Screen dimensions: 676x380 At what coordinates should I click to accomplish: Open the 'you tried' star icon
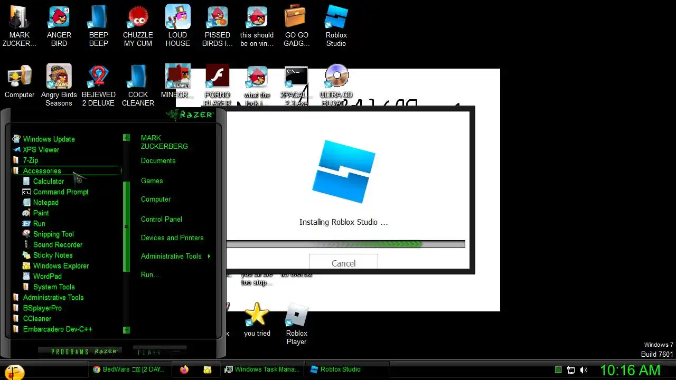(257, 320)
